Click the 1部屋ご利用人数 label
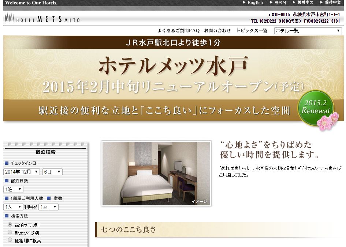The width and height of the screenshot is (346, 247). [27, 198]
